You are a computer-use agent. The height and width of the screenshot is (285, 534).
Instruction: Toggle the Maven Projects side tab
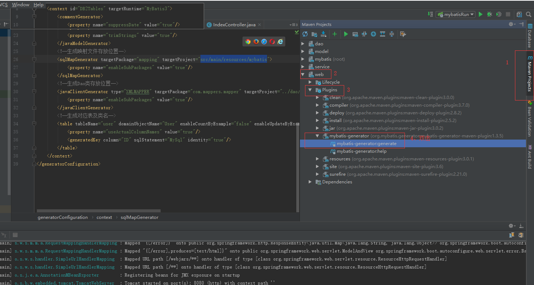(x=530, y=73)
